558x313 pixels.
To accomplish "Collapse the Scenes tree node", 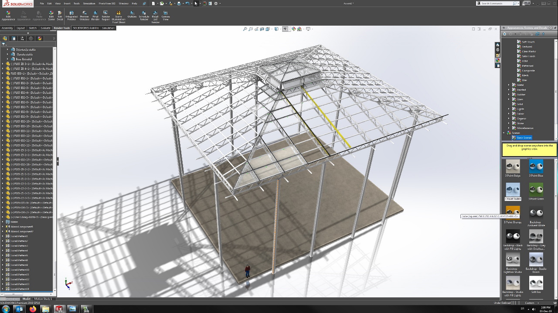I will (x=504, y=133).
